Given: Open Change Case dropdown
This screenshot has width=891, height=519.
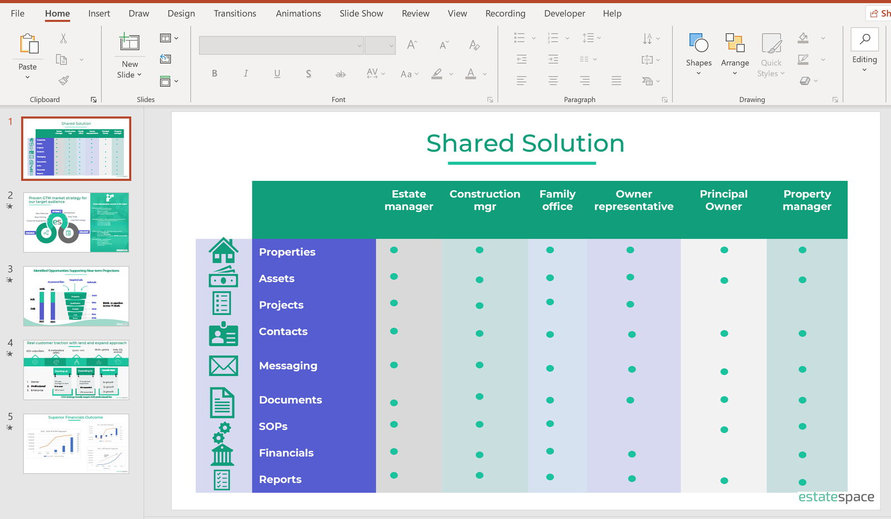Looking at the screenshot, I should [x=409, y=73].
